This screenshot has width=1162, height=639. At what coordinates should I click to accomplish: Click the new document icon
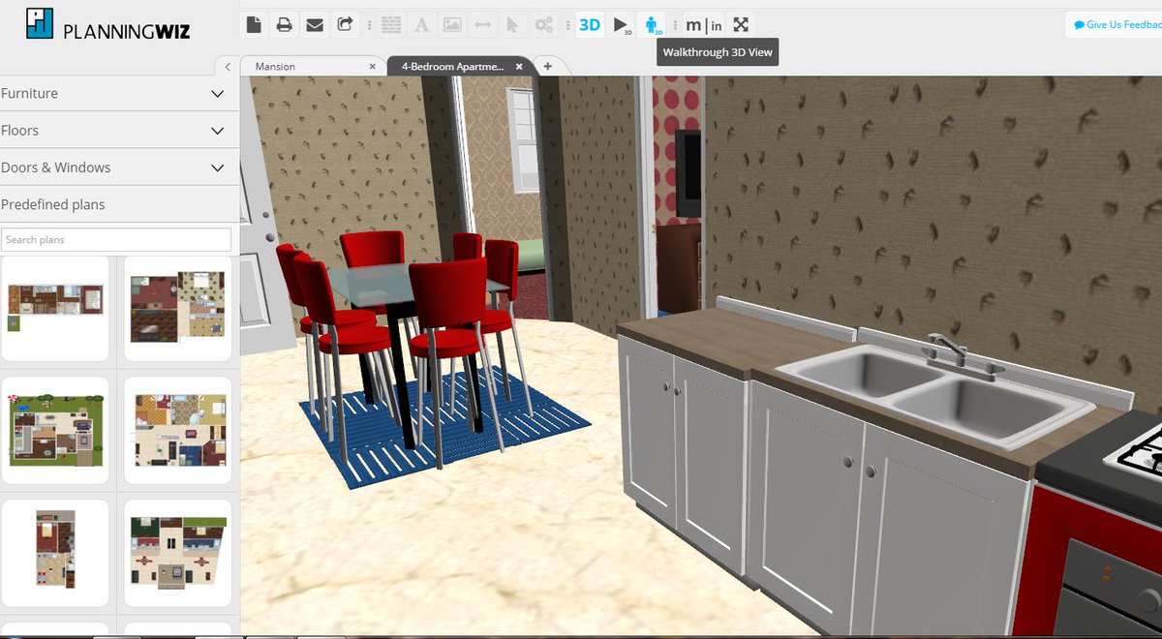tap(254, 25)
